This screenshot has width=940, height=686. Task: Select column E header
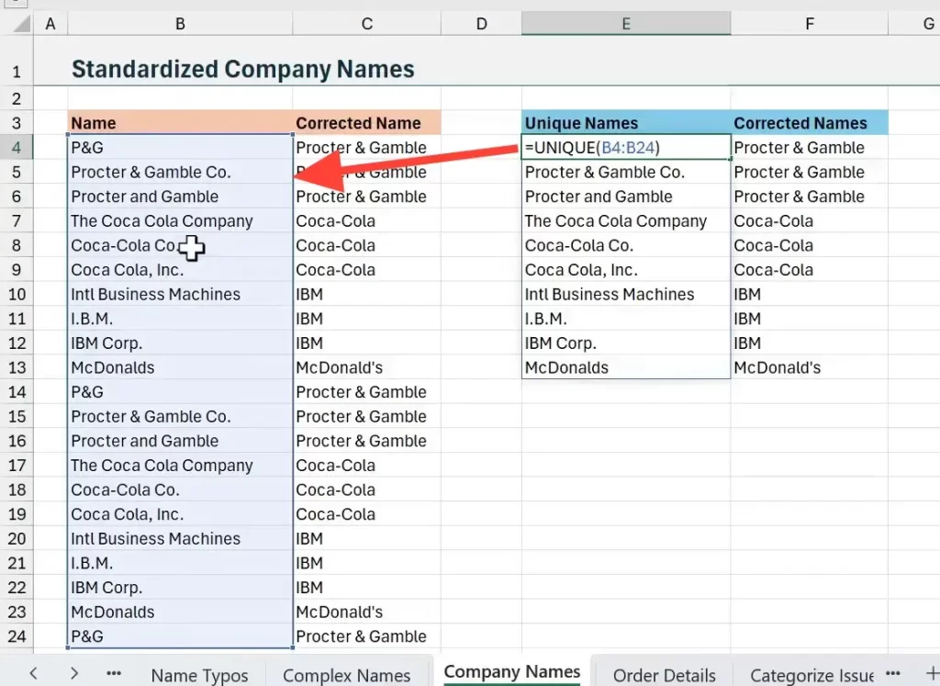(626, 25)
